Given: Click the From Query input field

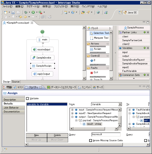Looking at the screenshot, I should tap(106, 134).
